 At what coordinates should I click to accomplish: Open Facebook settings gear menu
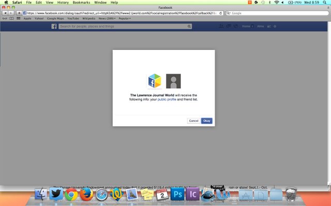pyautogui.click(x=275, y=26)
